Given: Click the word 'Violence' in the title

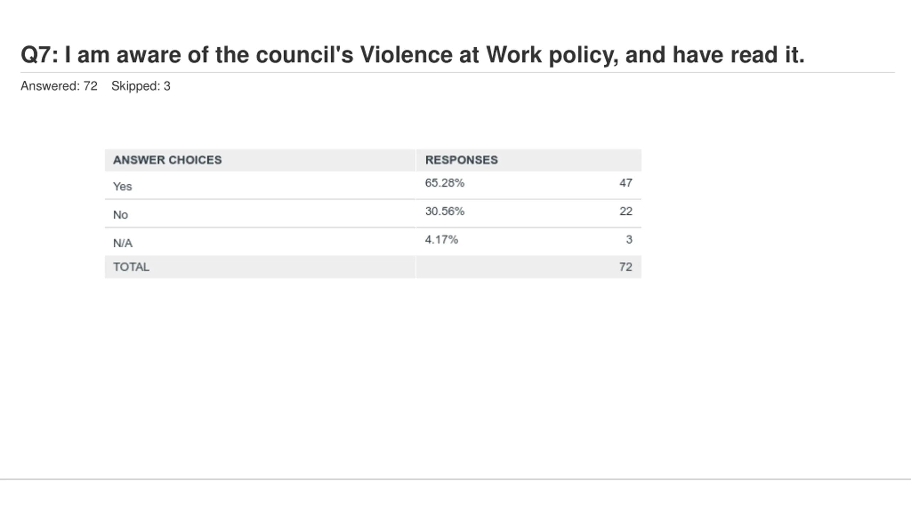Looking at the screenshot, I should (406, 55).
